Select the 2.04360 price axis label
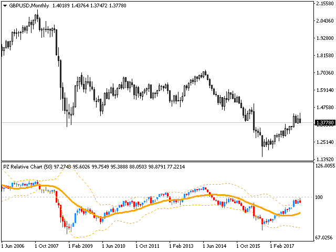Image resolution: width=336 pixels, height=252 pixels. 325,21
